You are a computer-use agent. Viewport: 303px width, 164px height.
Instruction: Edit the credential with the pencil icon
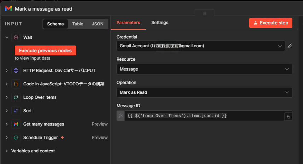coord(290,46)
